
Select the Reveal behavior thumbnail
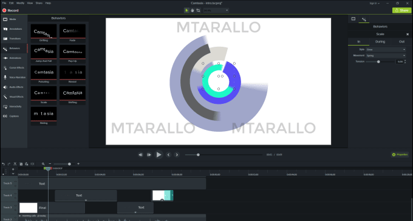coord(72,75)
